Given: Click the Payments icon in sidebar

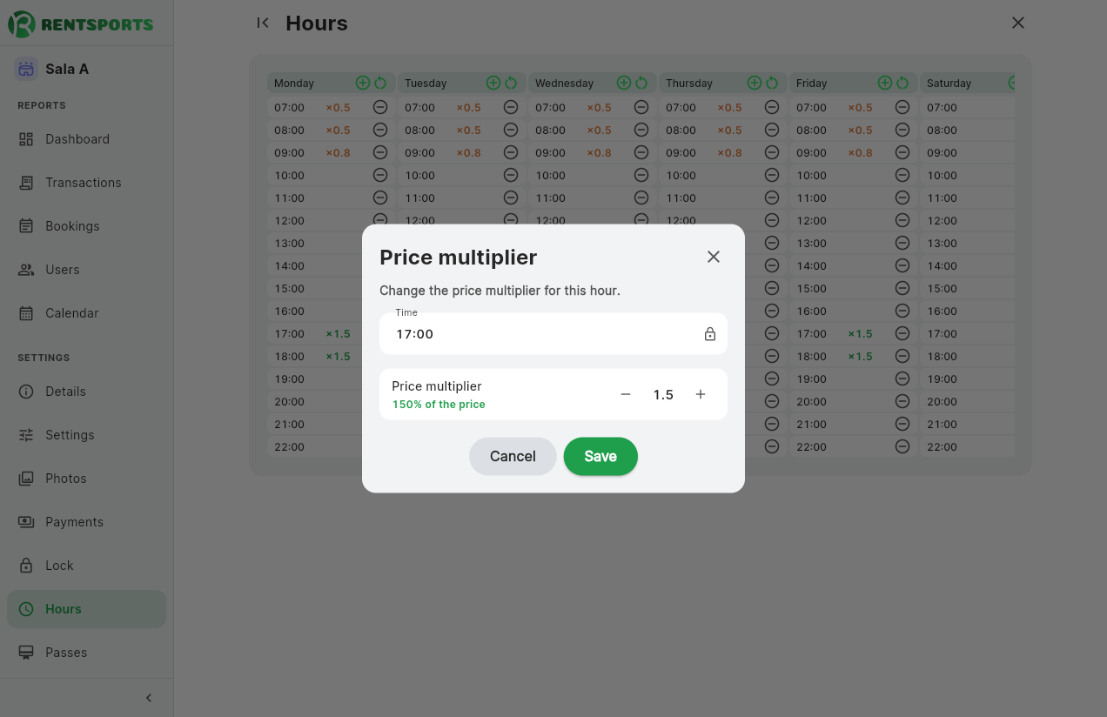Looking at the screenshot, I should (26, 522).
